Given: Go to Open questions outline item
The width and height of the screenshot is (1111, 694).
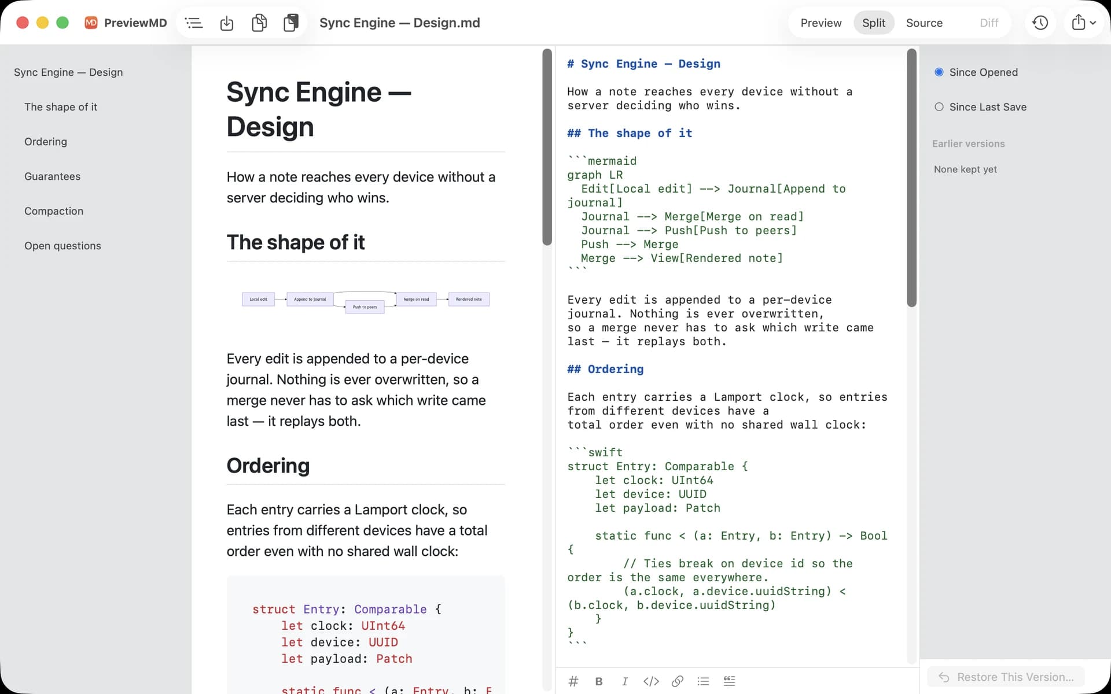Looking at the screenshot, I should pos(62,246).
